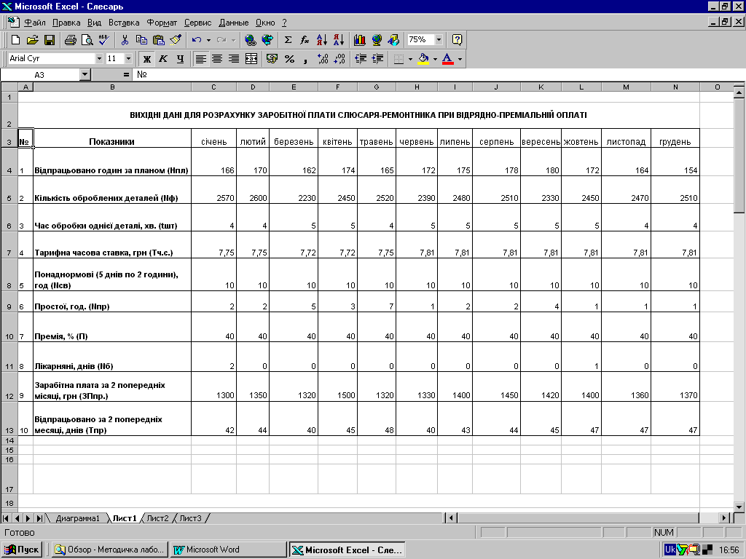Sort descending with the Я-А down arrow
The width and height of the screenshot is (746, 559).
tap(339, 40)
